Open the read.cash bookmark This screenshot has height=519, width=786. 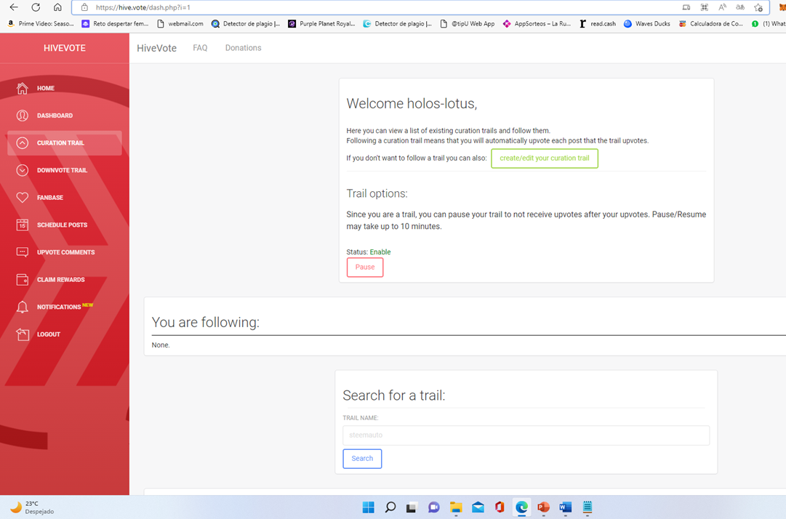tap(598, 23)
